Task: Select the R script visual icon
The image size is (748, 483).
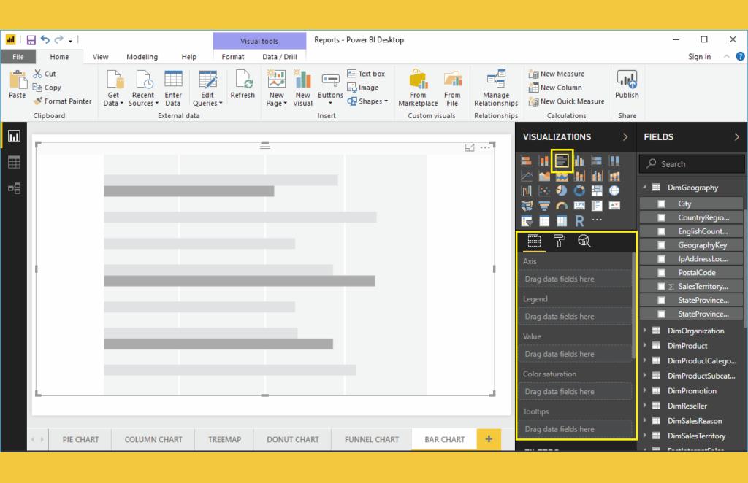Action: pyautogui.click(x=579, y=220)
